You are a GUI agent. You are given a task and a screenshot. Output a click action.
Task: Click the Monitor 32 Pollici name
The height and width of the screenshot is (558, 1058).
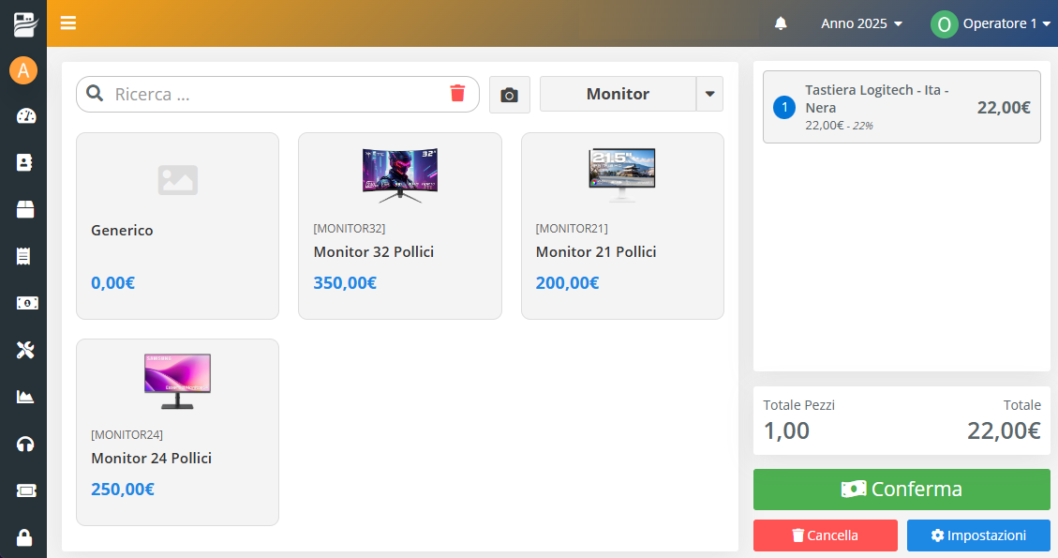click(373, 252)
